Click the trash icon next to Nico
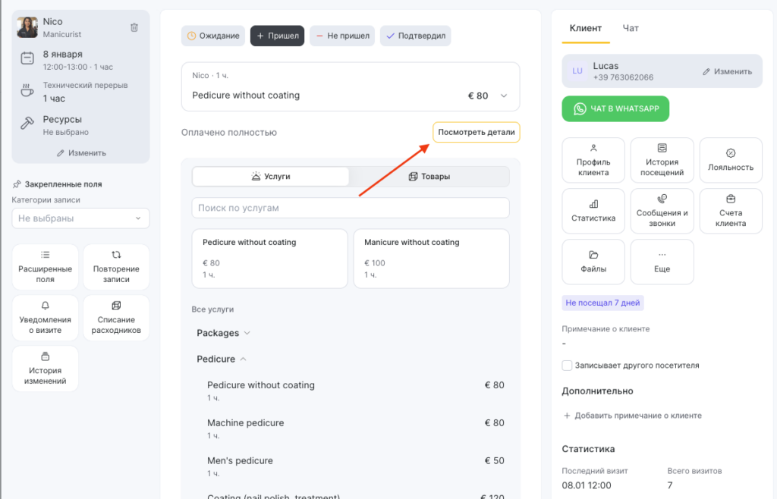 click(134, 27)
